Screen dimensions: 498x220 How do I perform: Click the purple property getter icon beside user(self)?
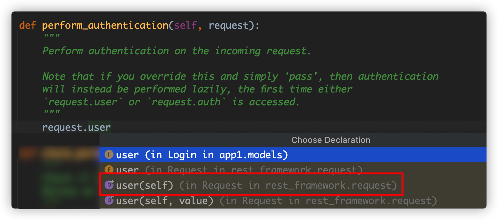109,185
